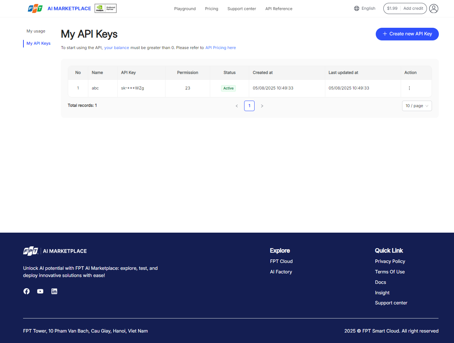
Task: Select My API Keys sidebar tab
Action: pos(39,43)
